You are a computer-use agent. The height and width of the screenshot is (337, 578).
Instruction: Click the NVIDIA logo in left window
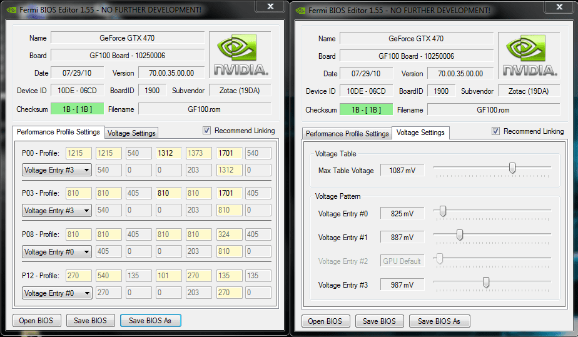point(240,54)
